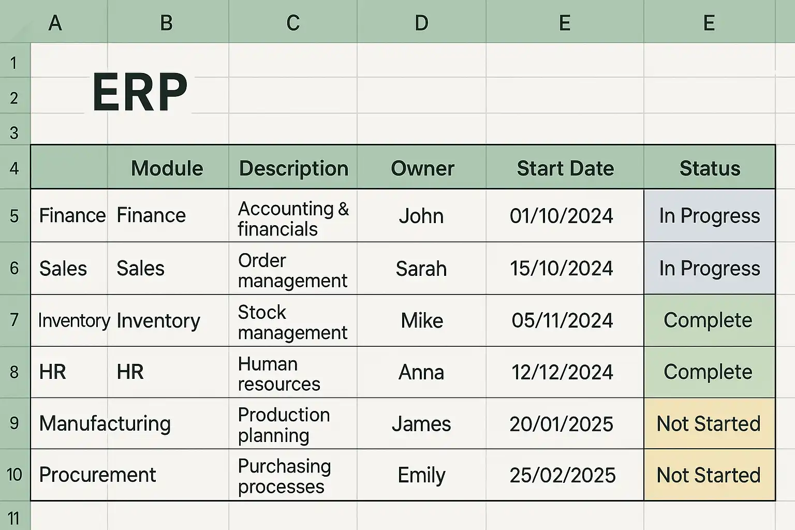Select the Module header cell
The width and height of the screenshot is (795, 530).
pos(167,168)
